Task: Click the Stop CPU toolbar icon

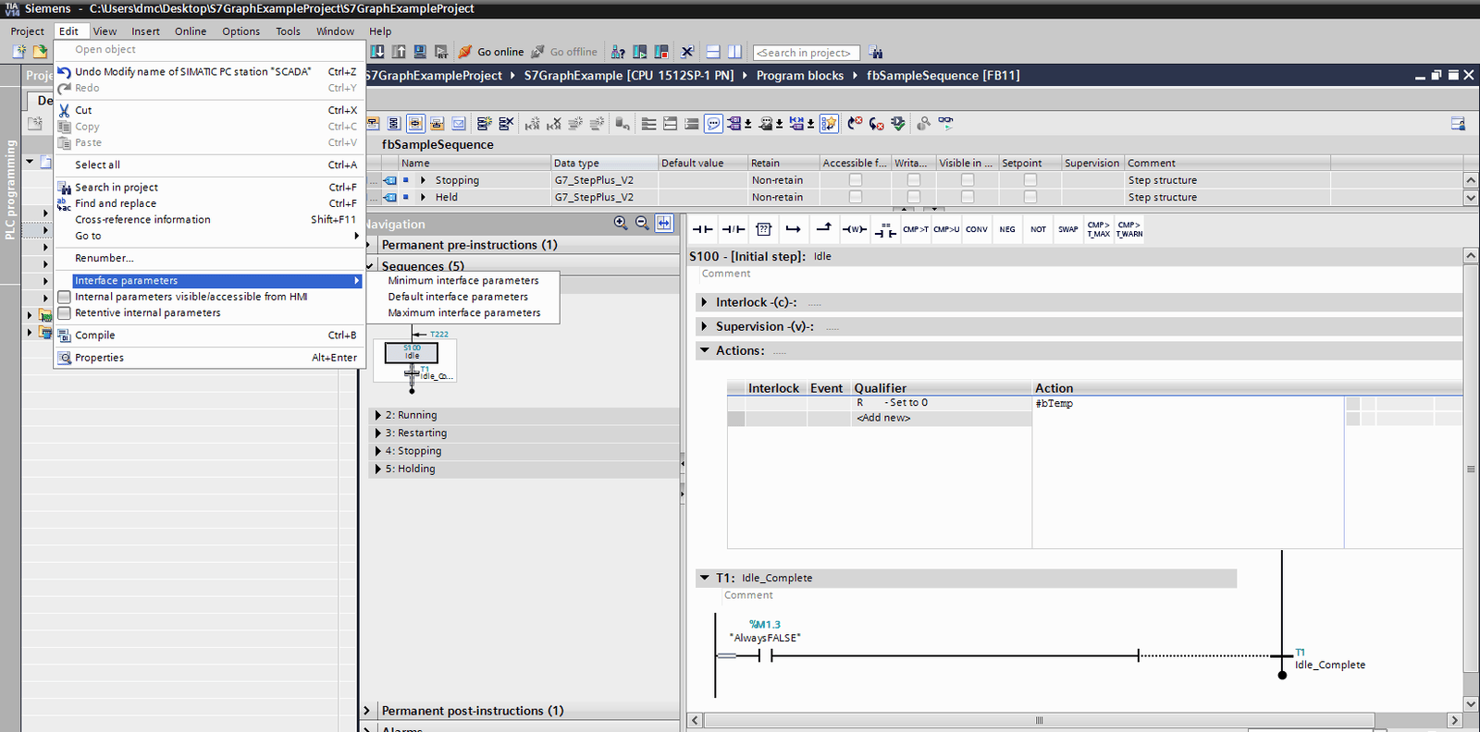Action: point(661,52)
